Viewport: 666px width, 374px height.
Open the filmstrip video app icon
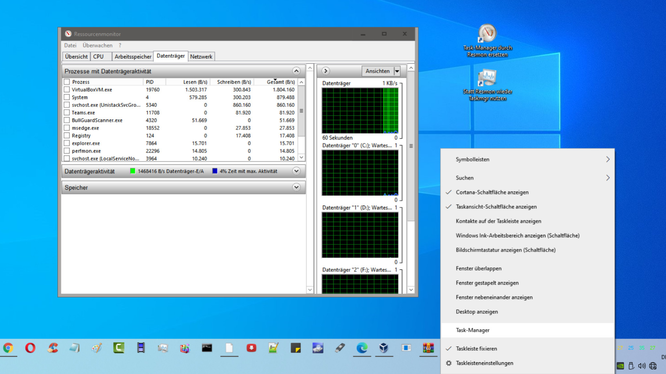[x=141, y=348]
